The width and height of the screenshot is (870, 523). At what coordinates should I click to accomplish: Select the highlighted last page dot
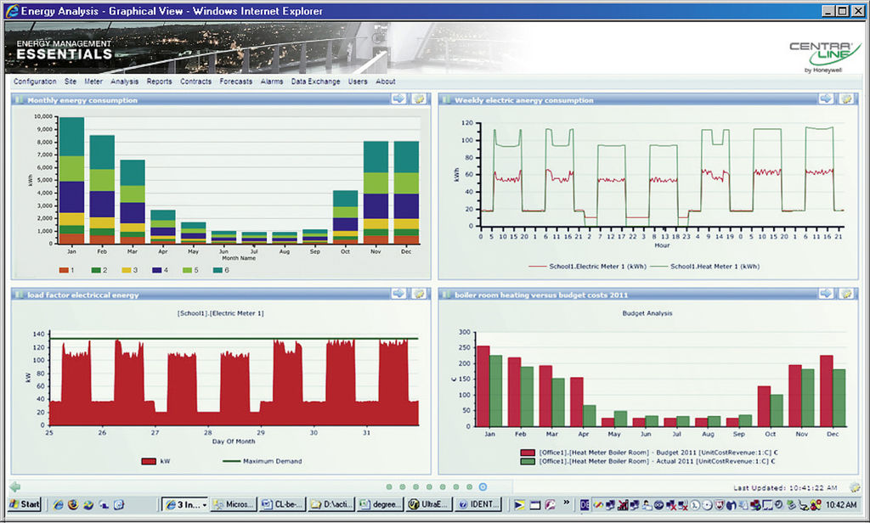point(483,487)
